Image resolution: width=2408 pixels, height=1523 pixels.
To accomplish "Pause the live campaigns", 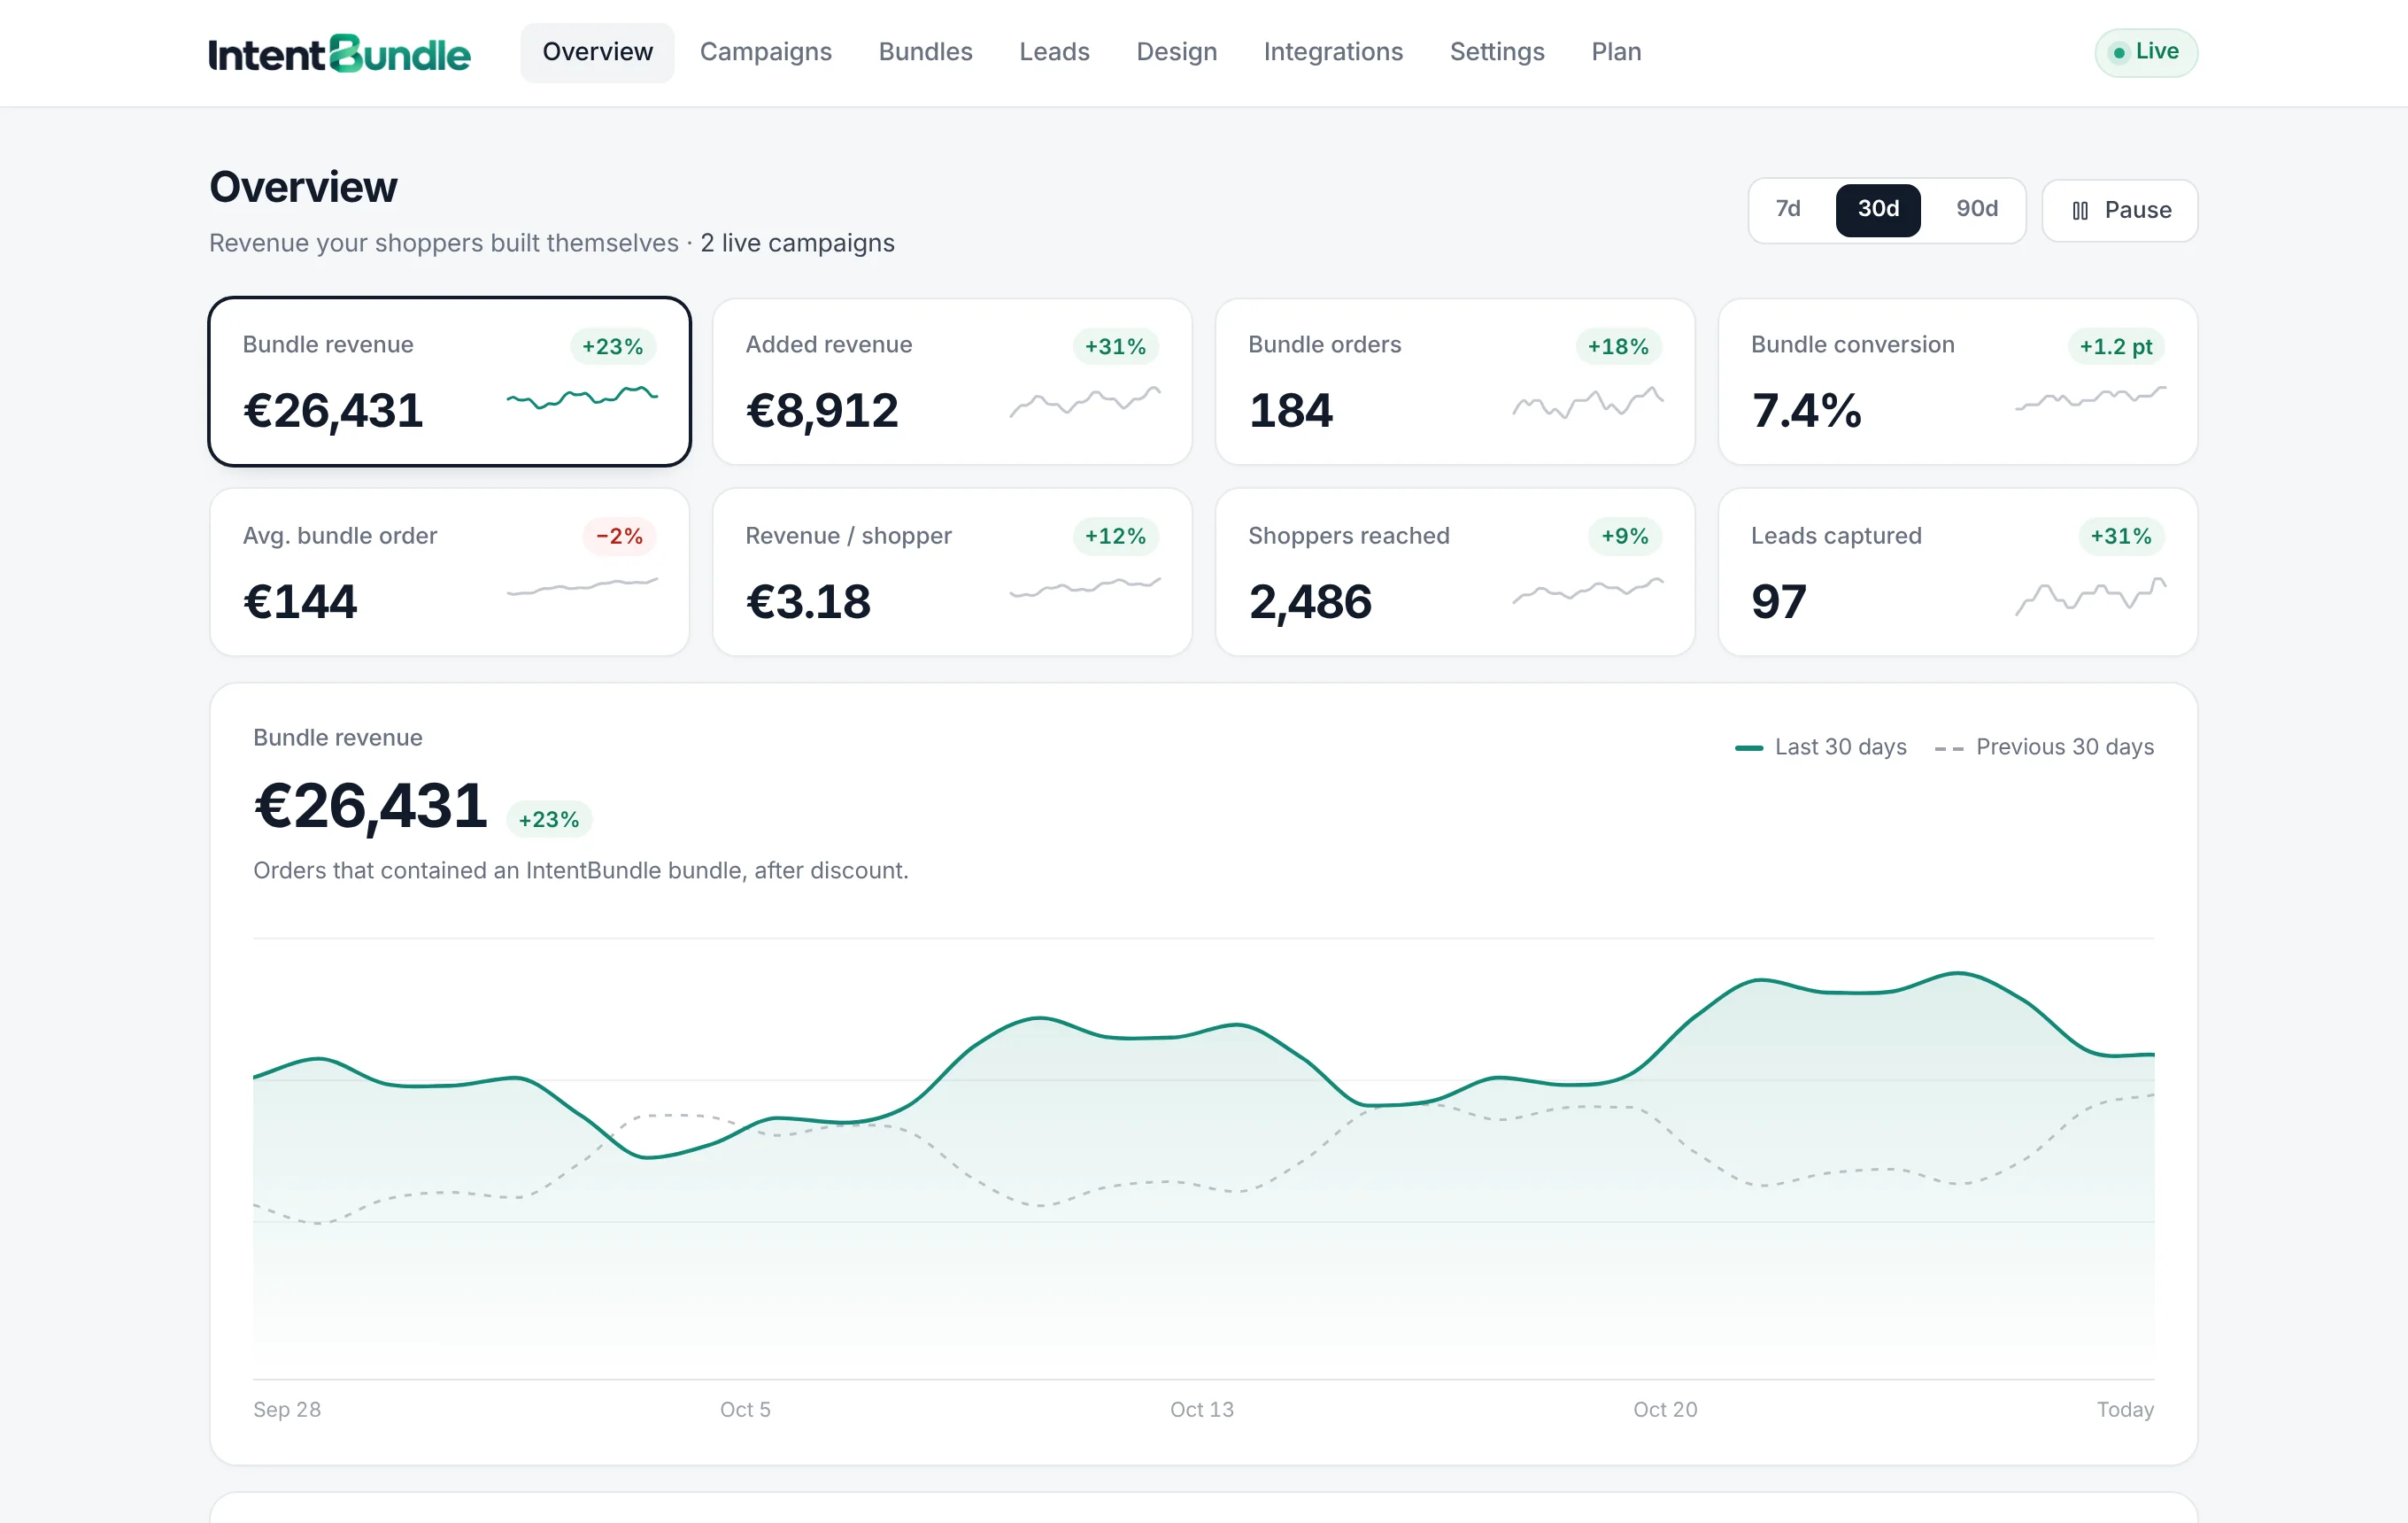I will 2119,210.
